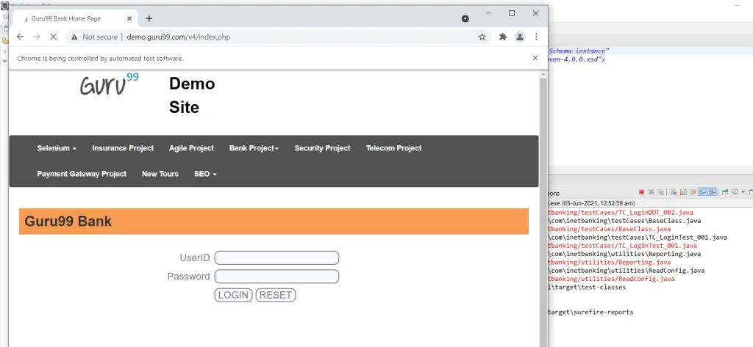Click the Demo Site heading
The image size is (753, 347).
192,95
